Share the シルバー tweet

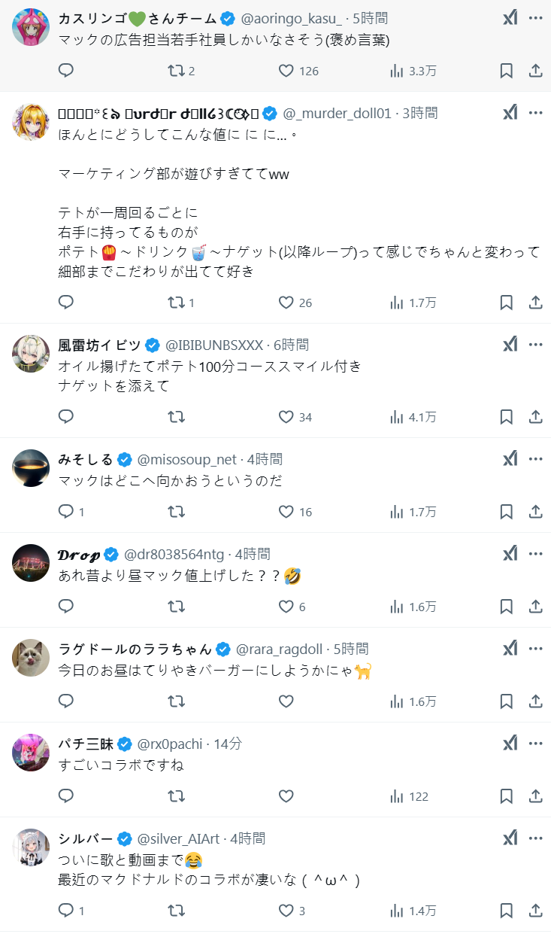(x=536, y=911)
